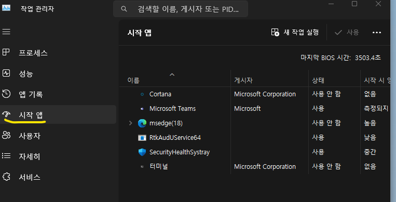Click the msedge Edge browser icon
The height and width of the screenshot is (202, 396).
point(142,123)
